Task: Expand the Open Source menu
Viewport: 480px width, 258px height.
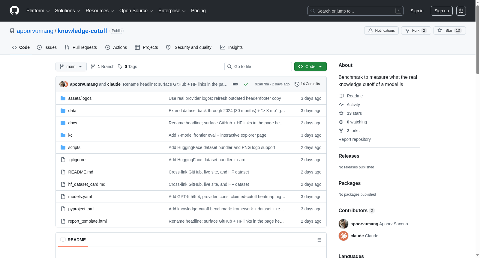Action: tap(136, 11)
